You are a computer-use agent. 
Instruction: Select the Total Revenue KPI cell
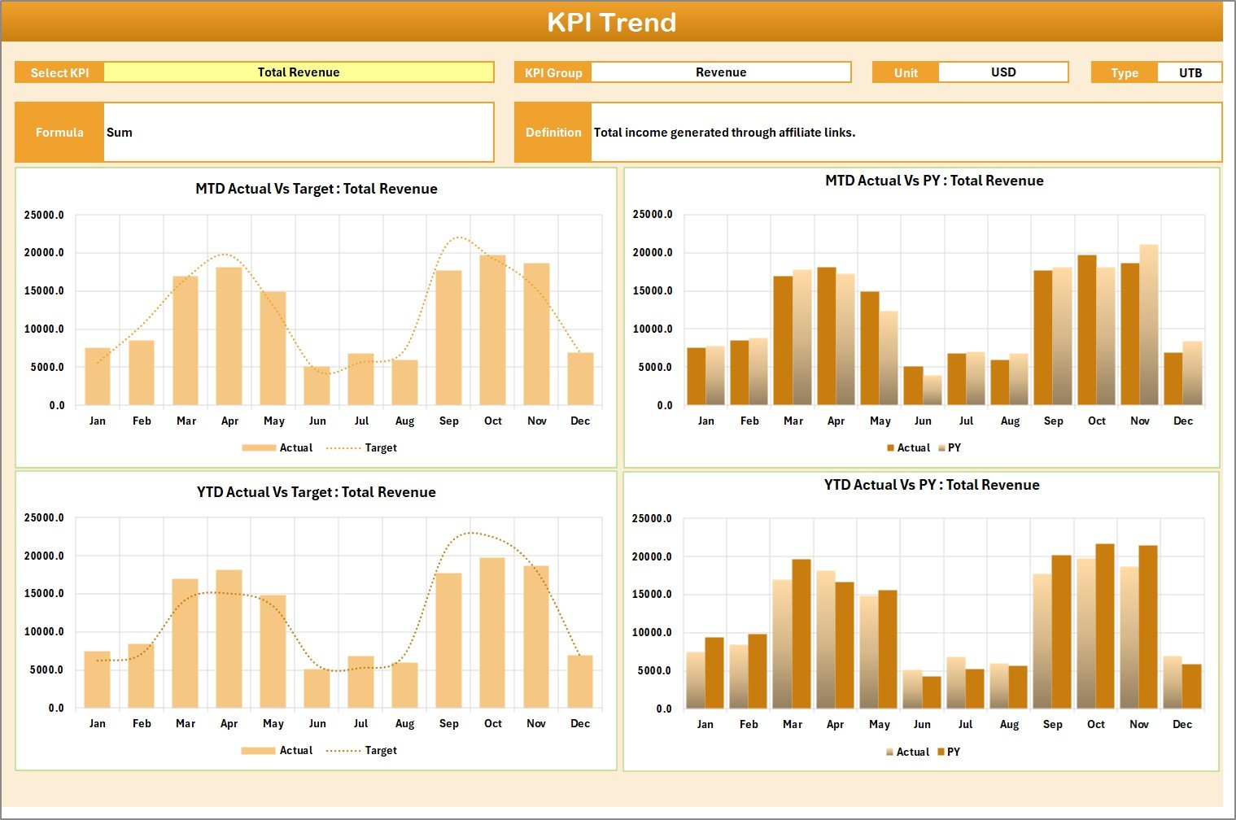pos(299,72)
